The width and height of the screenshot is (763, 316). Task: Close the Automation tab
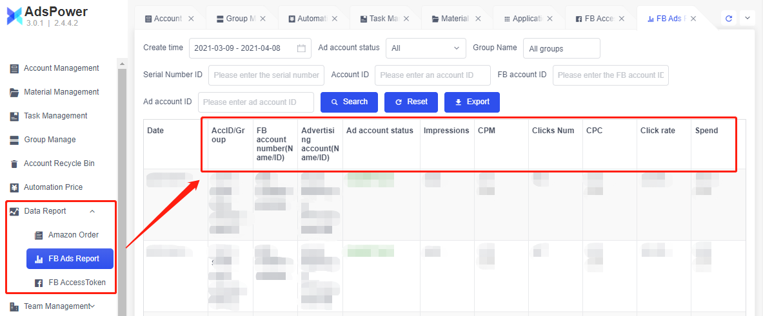coord(334,19)
